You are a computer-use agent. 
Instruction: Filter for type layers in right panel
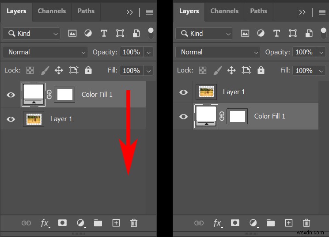276,33
